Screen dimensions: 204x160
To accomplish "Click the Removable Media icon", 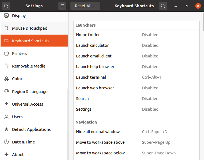I will click(6, 66).
